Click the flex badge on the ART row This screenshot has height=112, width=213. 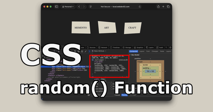pyautogui.click(x=84, y=69)
